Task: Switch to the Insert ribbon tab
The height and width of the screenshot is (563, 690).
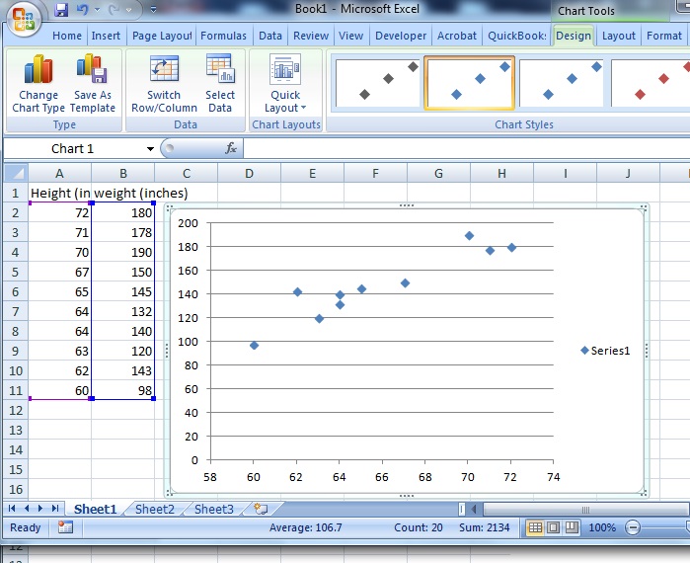Action: [106, 36]
